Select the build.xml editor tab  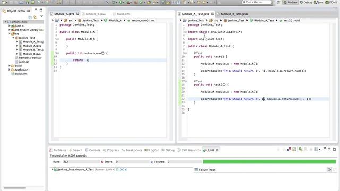122,14
